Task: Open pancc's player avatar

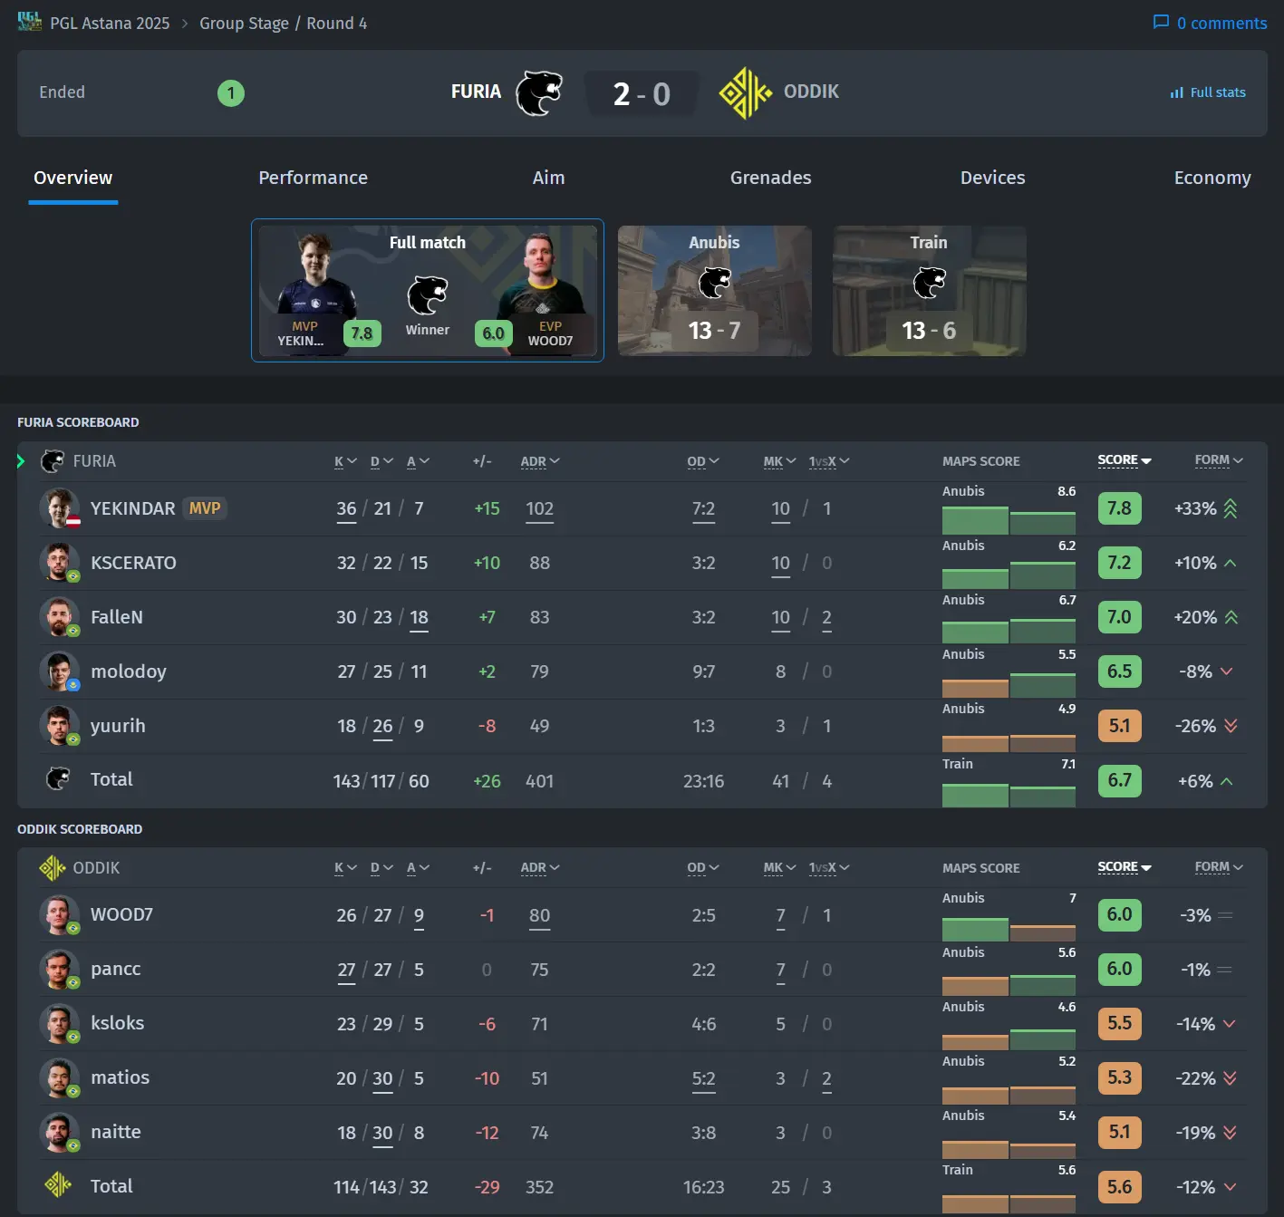Action: coord(60,970)
